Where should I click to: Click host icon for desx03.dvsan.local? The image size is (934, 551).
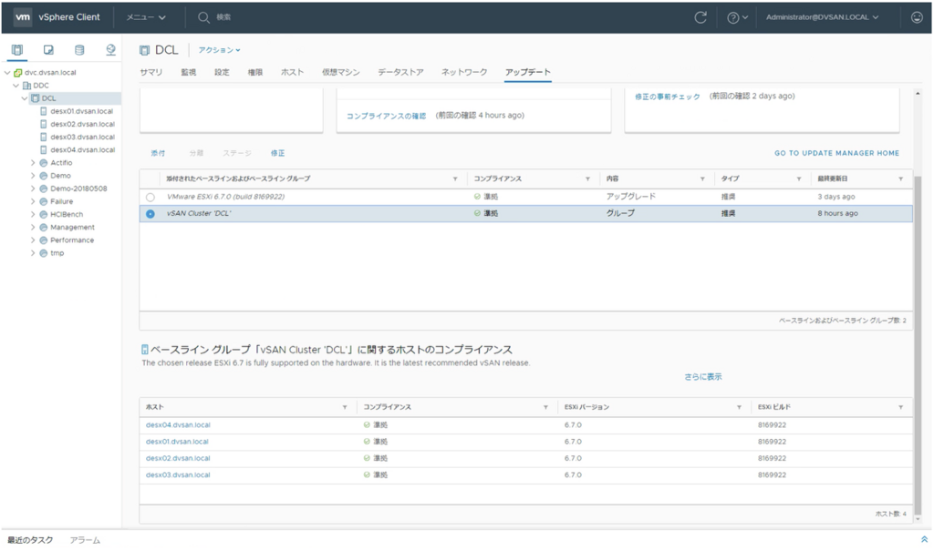[44, 137]
